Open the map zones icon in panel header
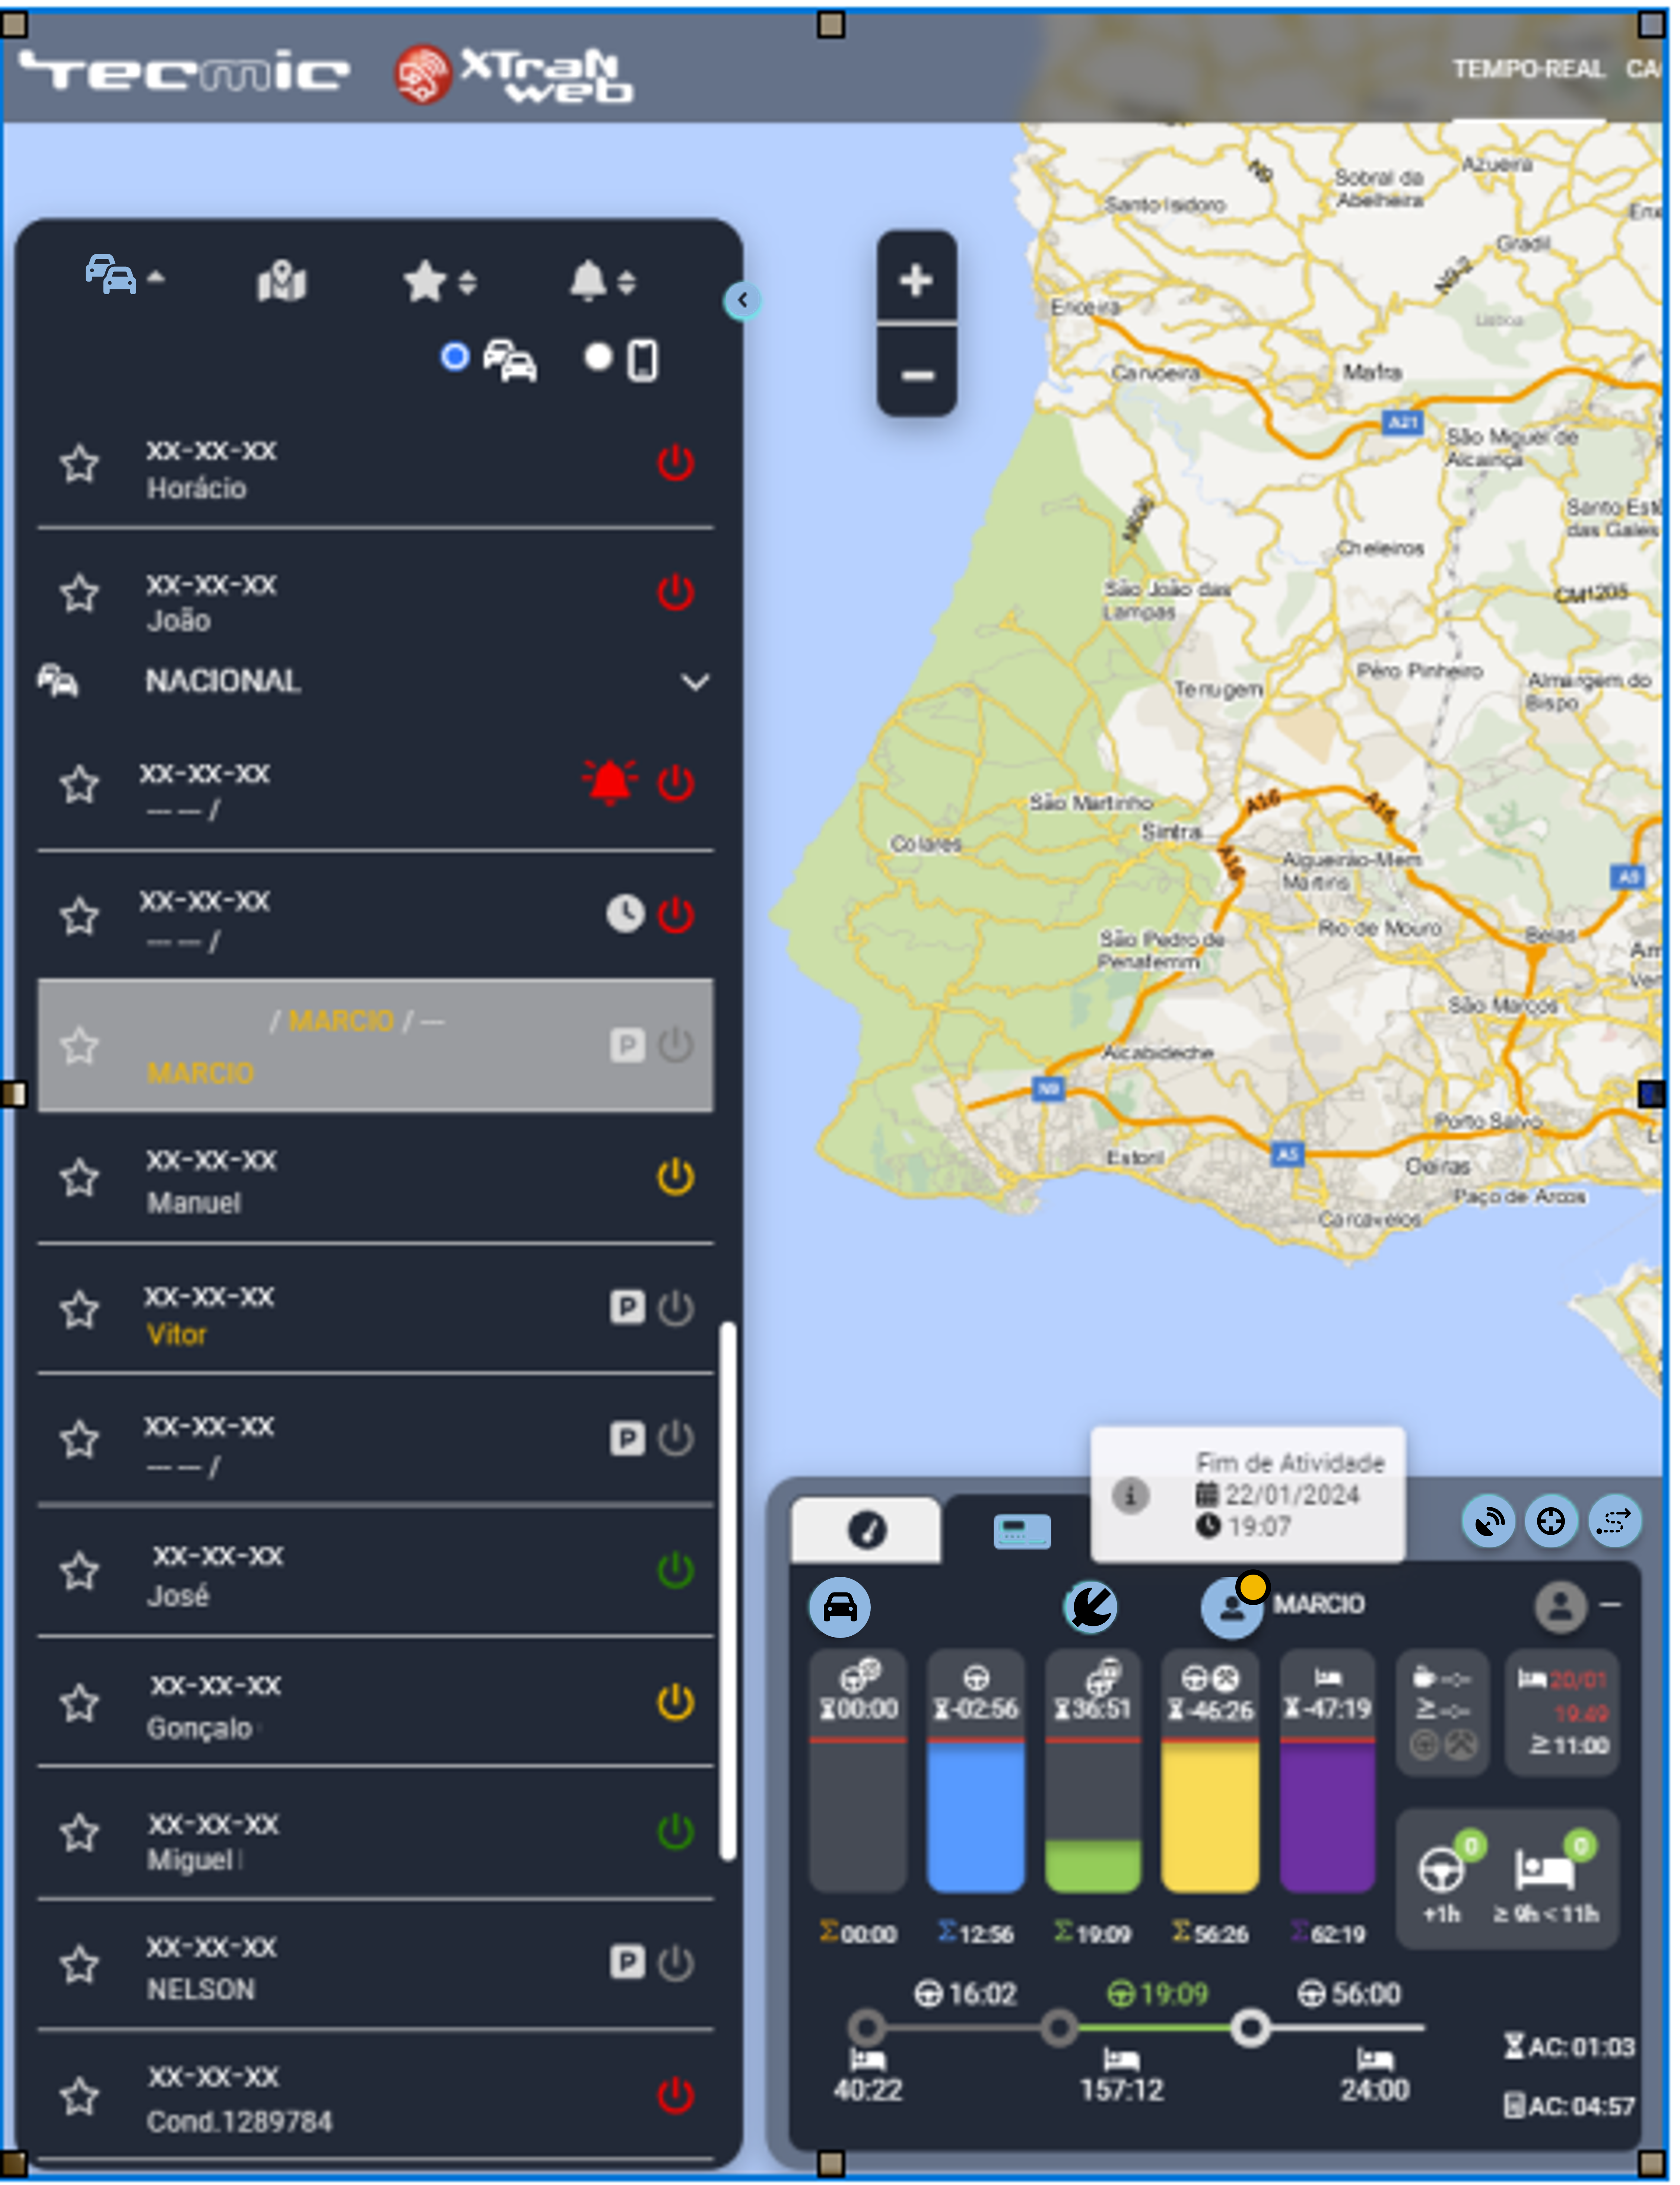This screenshot has width=1680, height=2185. (x=282, y=281)
